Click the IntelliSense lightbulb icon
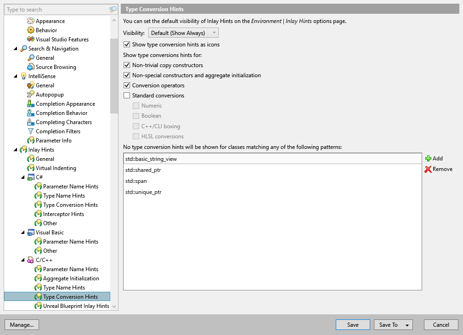The width and height of the screenshot is (463, 335). pos(23,76)
